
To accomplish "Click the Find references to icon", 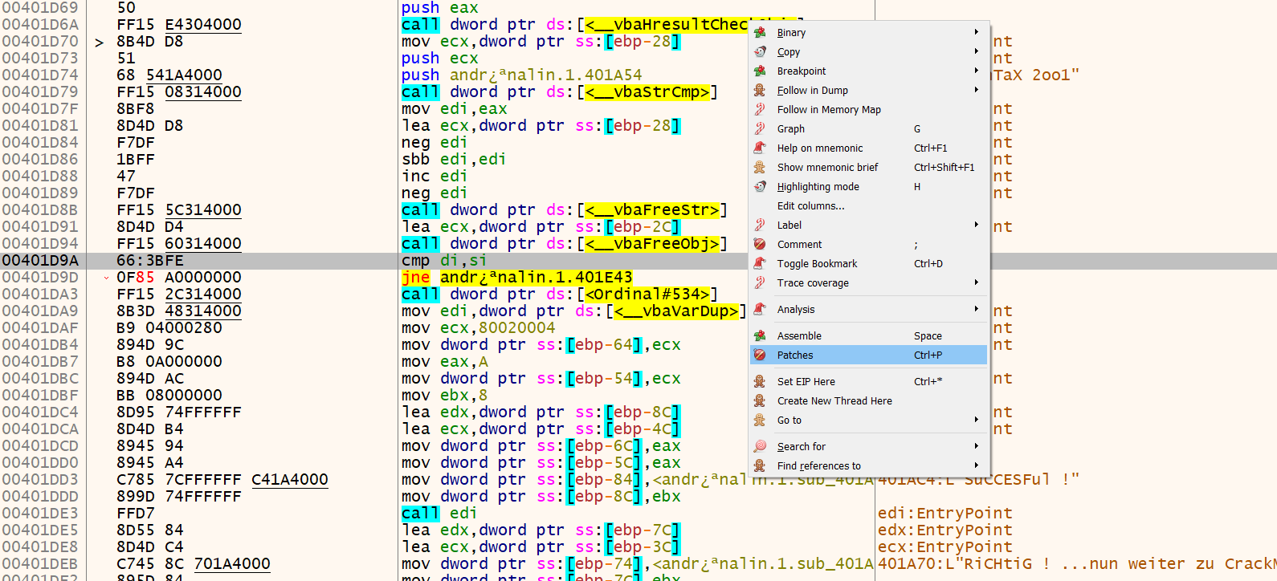I will point(760,466).
